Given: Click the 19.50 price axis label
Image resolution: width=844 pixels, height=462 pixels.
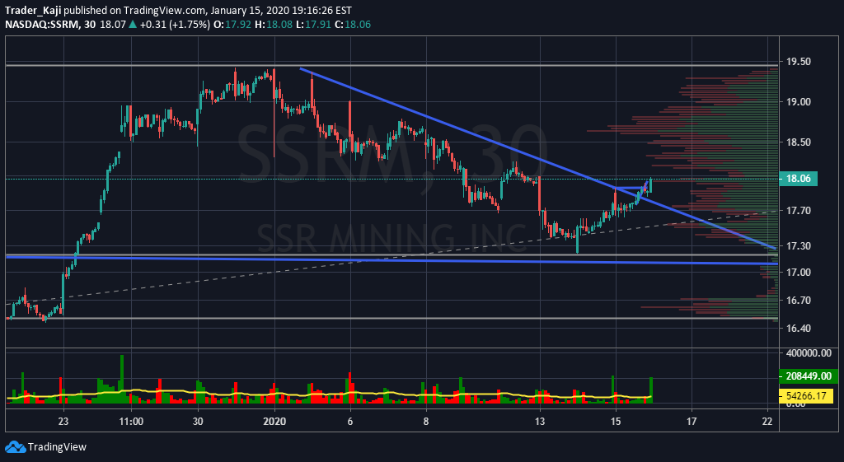Looking at the screenshot, I should 798,62.
